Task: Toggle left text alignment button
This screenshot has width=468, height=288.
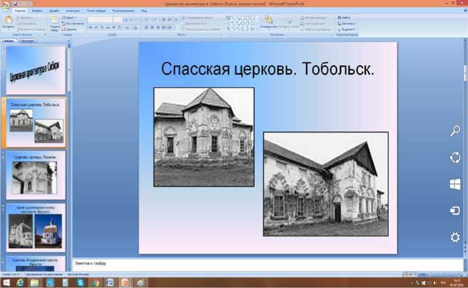Action: [147, 27]
